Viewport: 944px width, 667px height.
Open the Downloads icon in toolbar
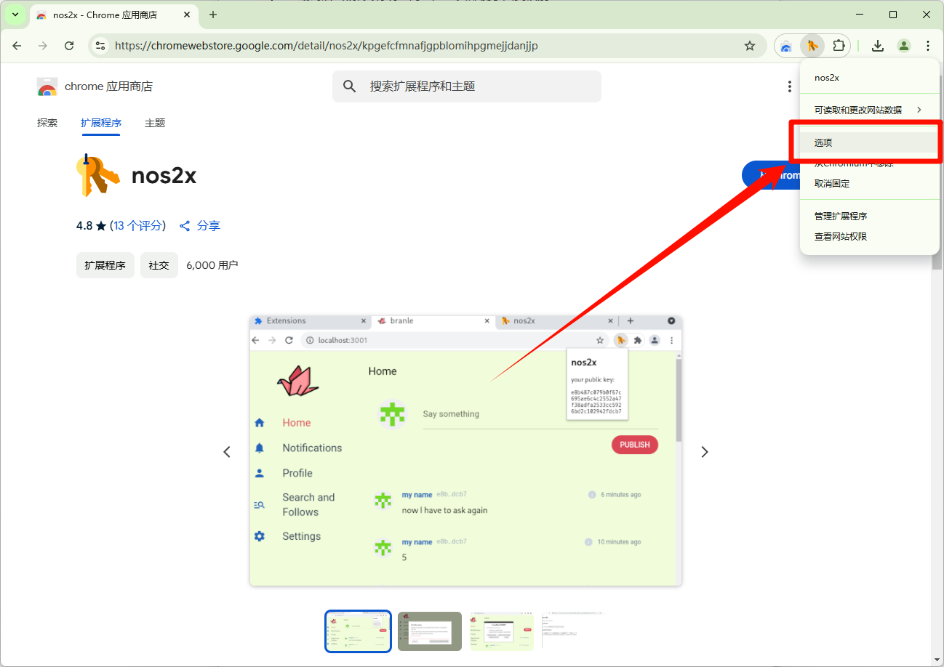[878, 46]
